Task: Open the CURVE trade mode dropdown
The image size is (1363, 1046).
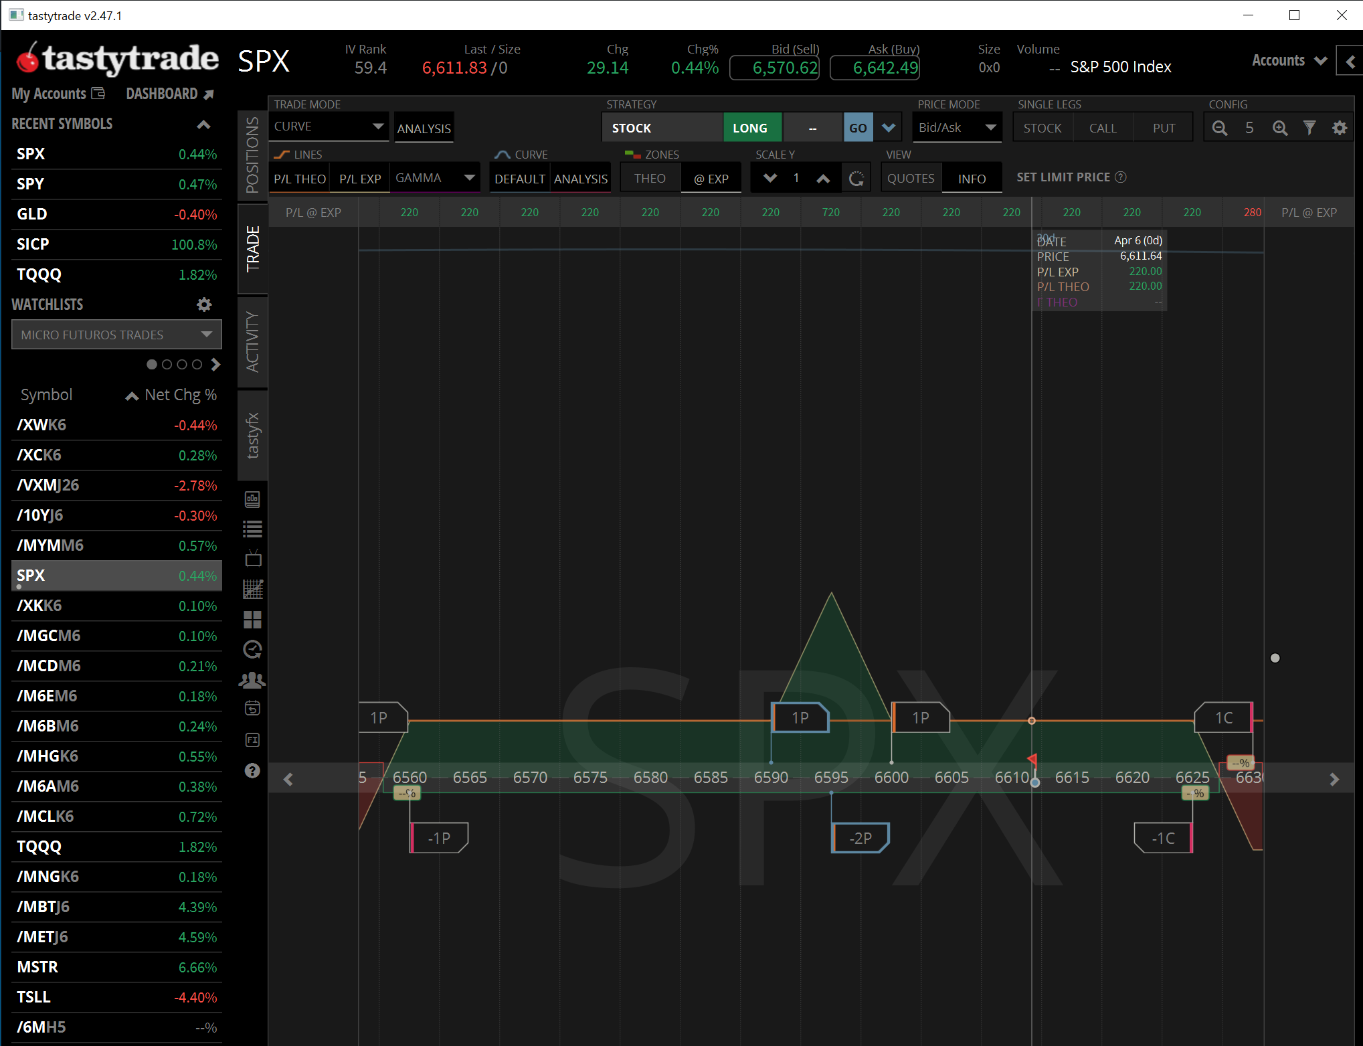Action: click(328, 126)
